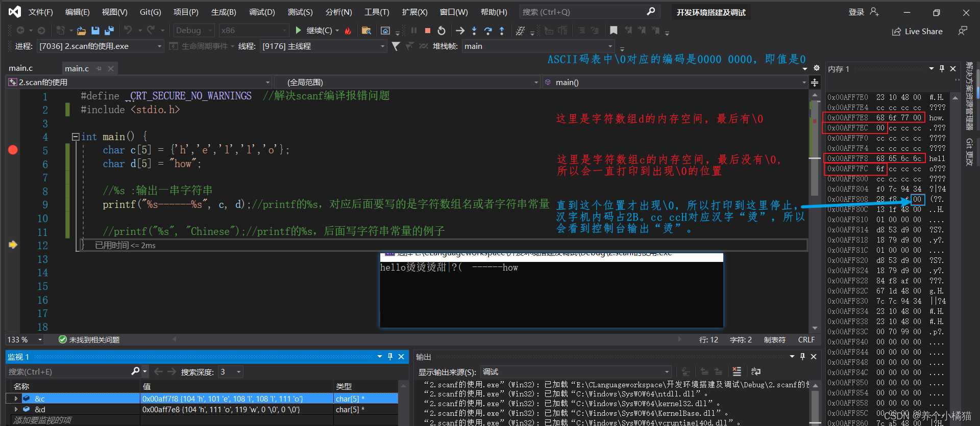Click the feedback person icon
This screenshot has width=980, height=426.
click(963, 31)
